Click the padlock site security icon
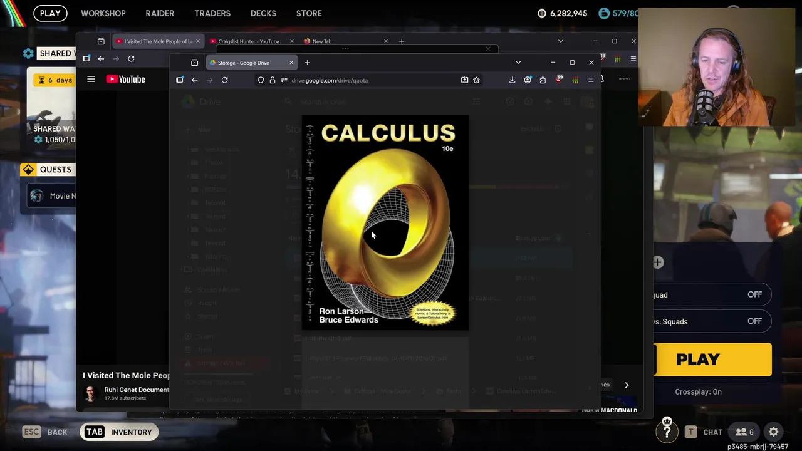 (273, 80)
